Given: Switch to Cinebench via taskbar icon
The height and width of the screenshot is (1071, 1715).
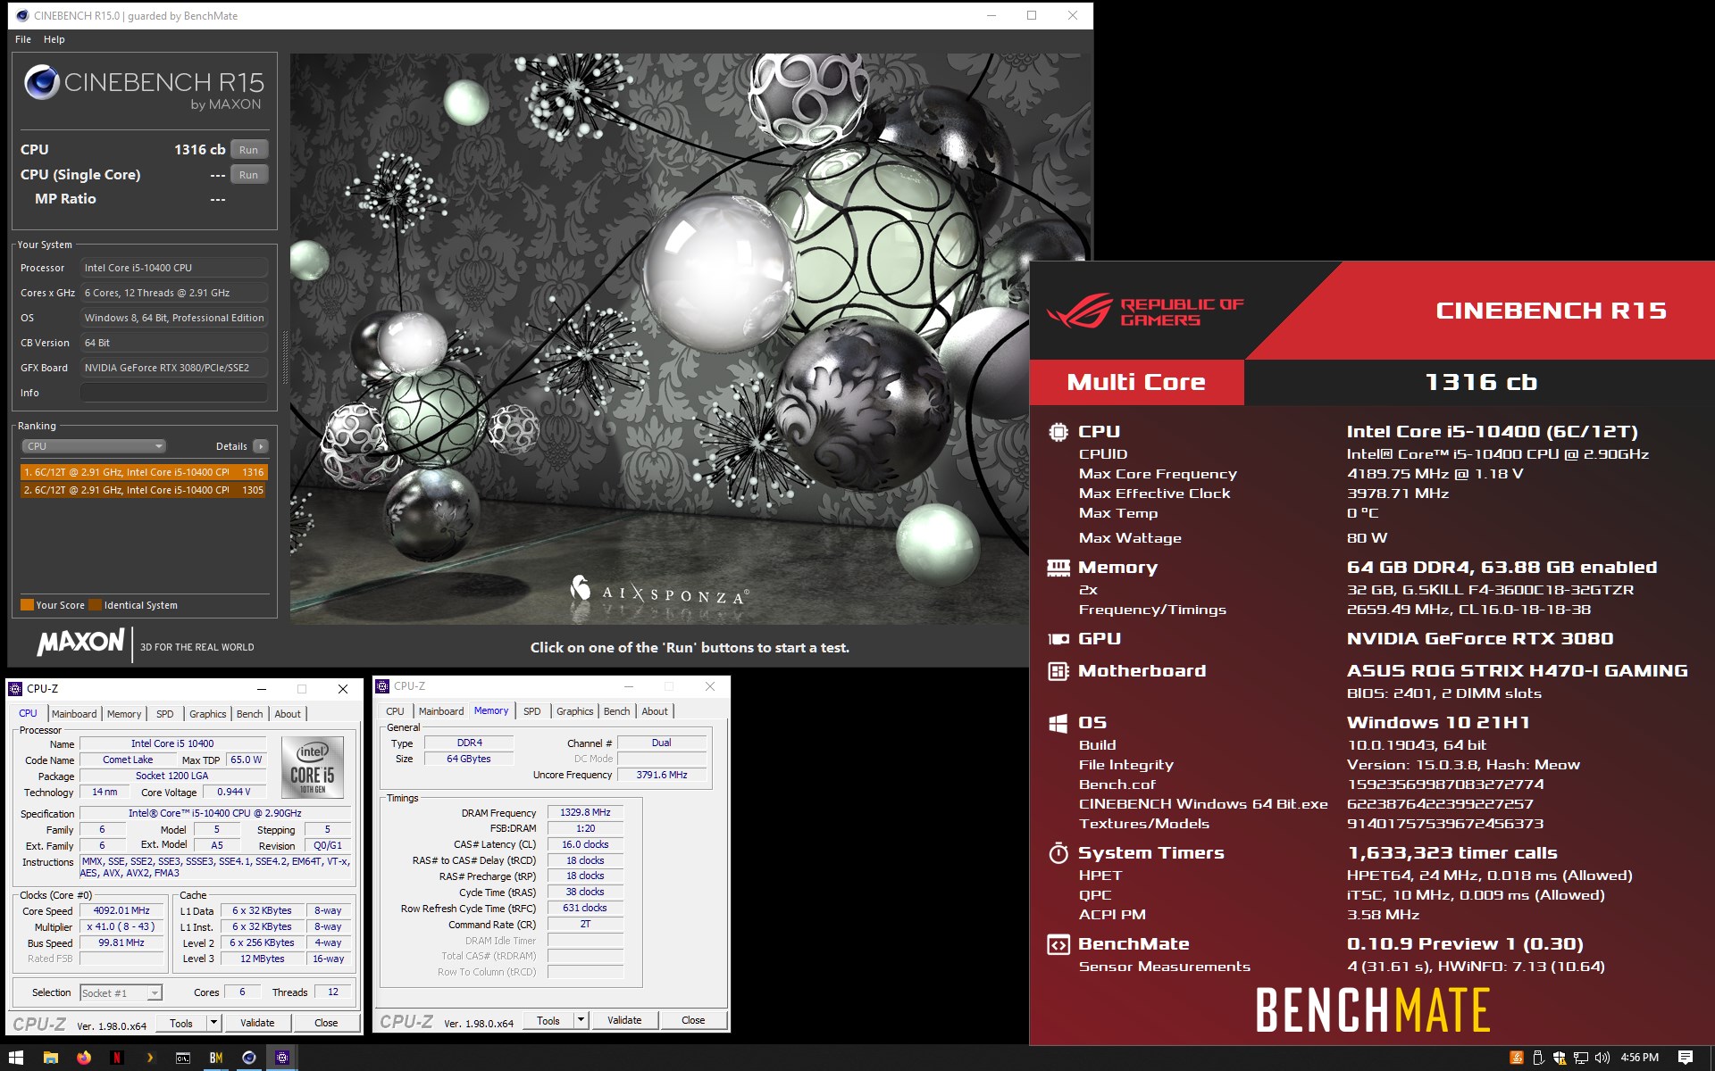Looking at the screenshot, I should click(x=249, y=1058).
